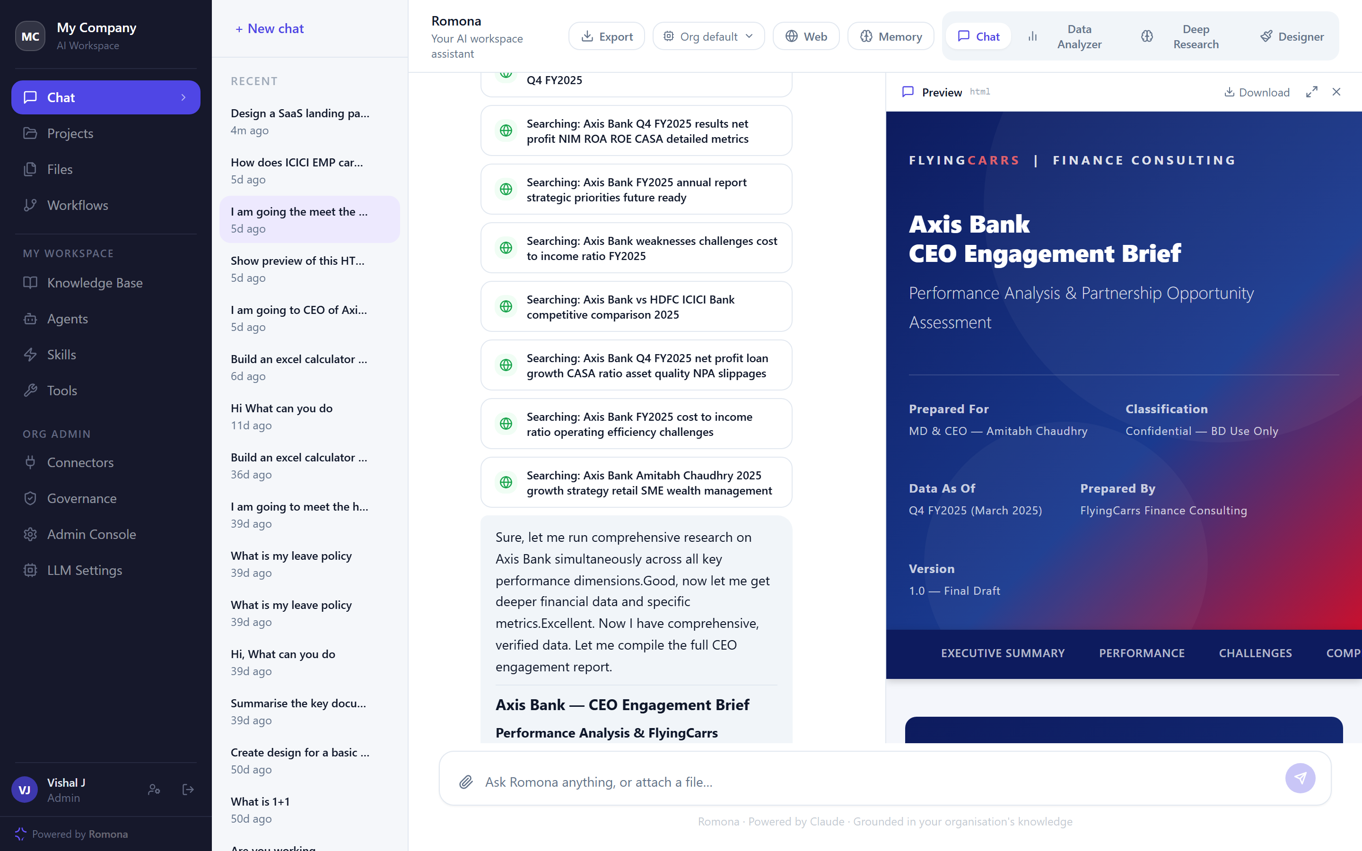
Task: Send message with paper plane icon
Action: 1300,778
